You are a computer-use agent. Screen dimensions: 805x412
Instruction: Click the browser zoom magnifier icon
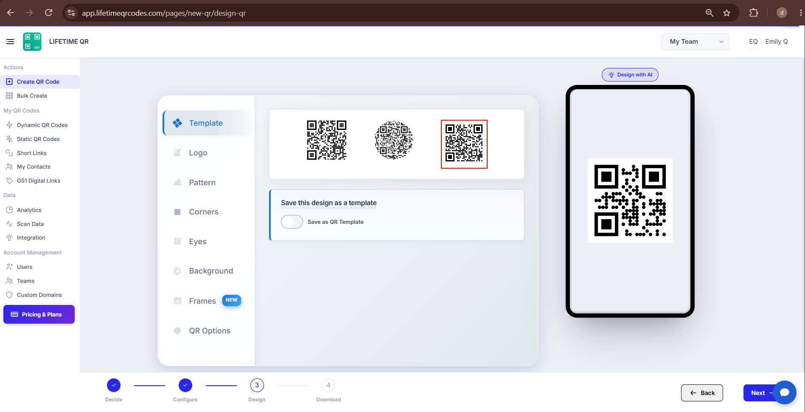(x=710, y=13)
